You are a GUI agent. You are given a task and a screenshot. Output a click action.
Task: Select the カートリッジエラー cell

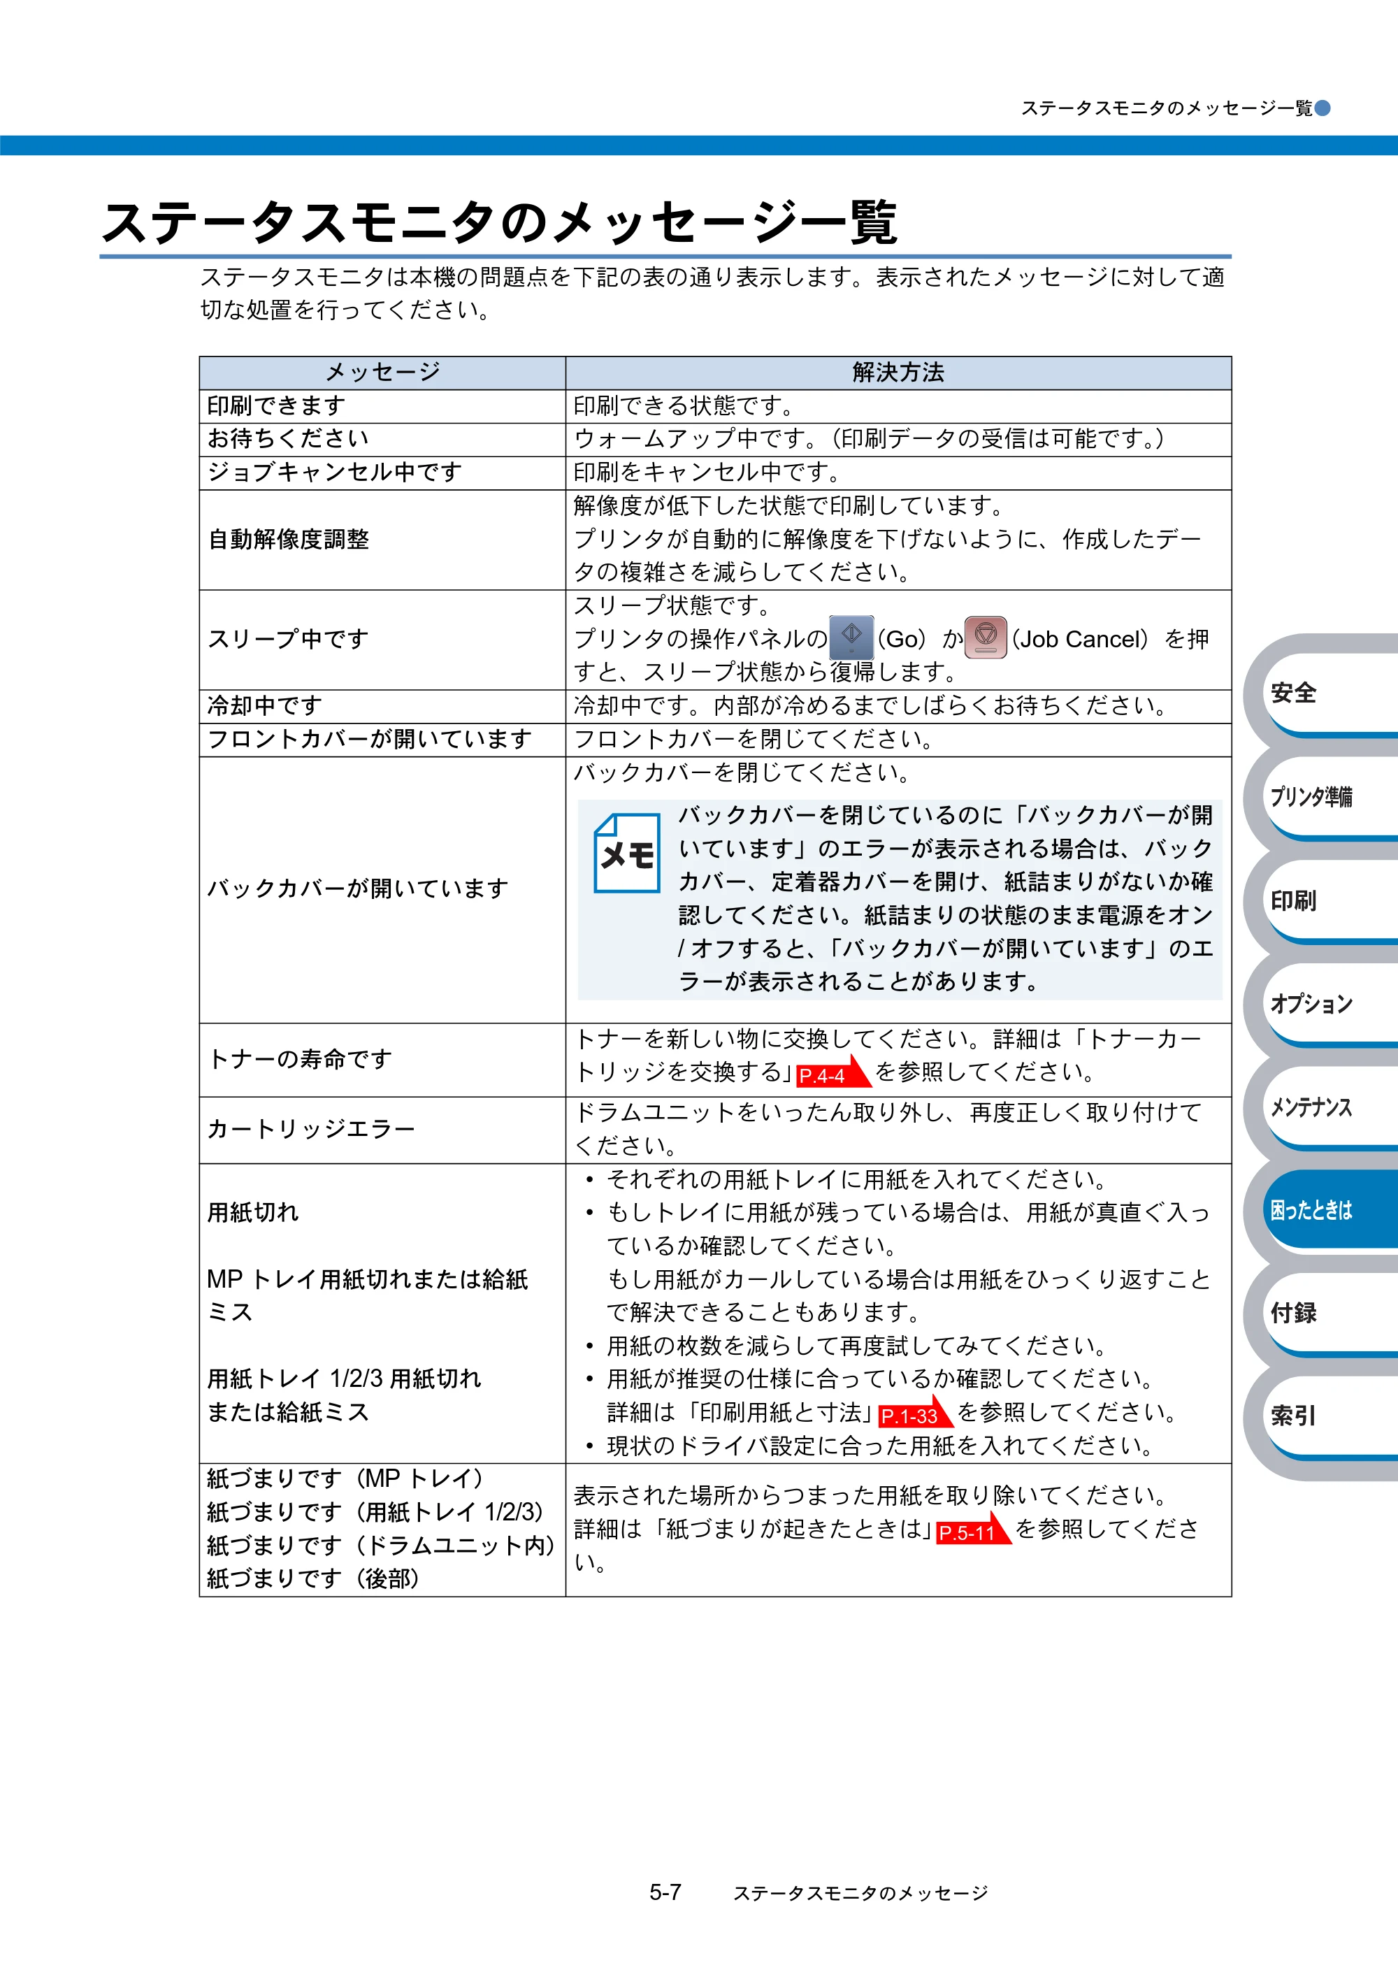(x=382, y=1130)
